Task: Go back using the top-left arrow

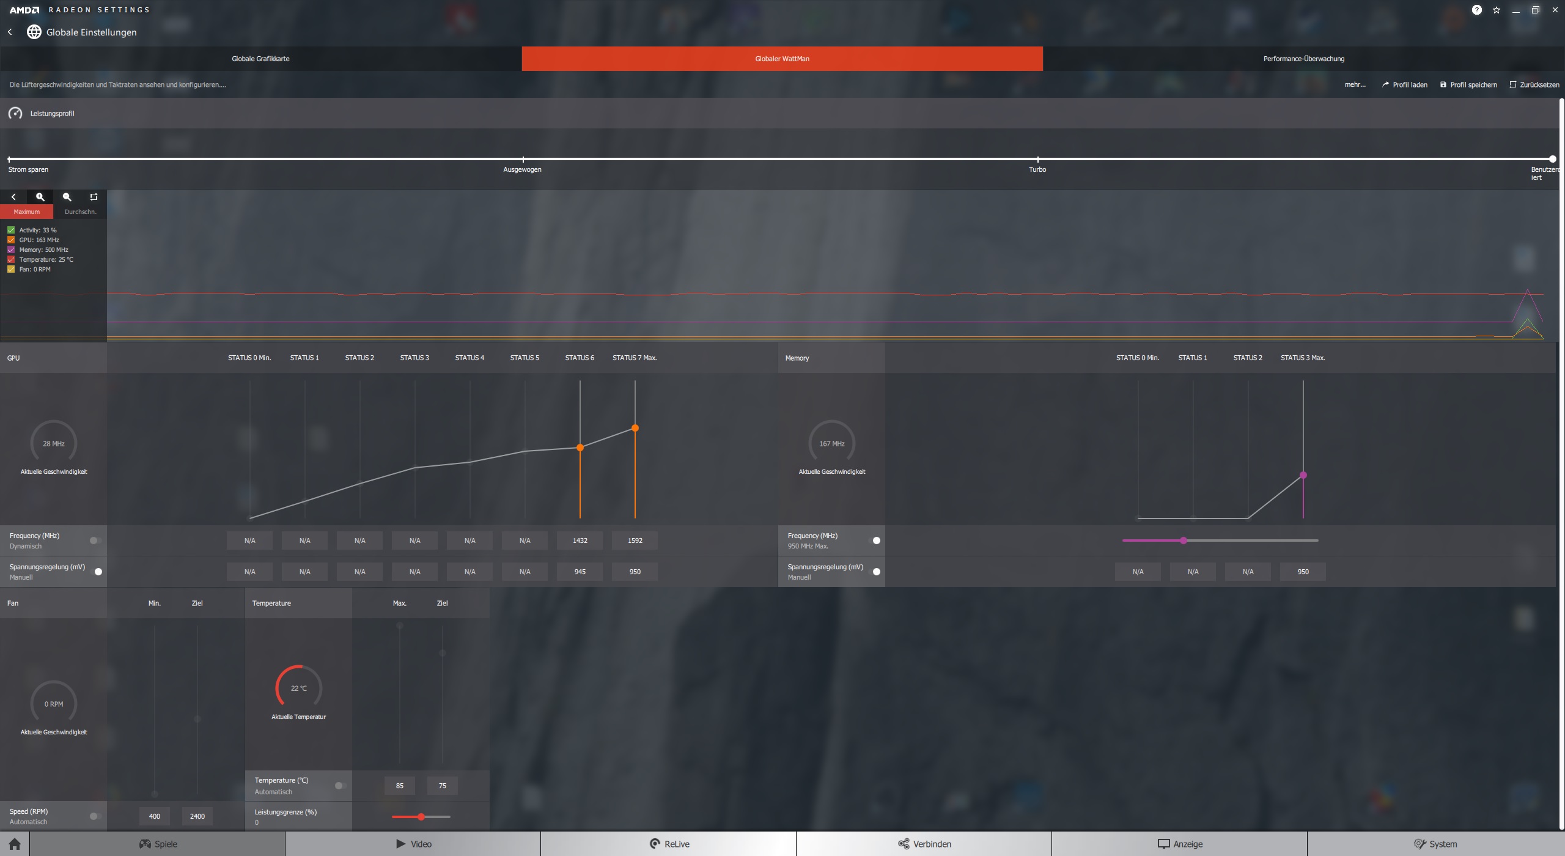Action: point(10,32)
